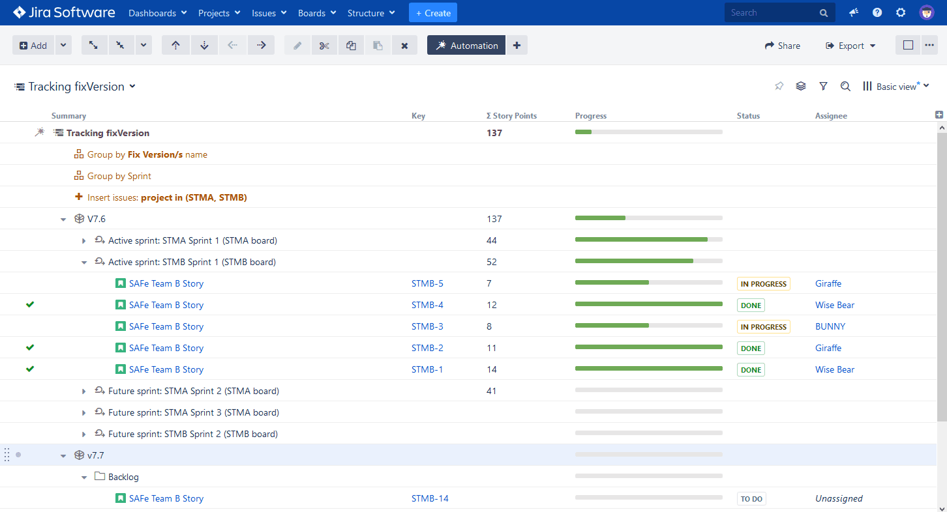
Task: Click the expand all arrows icon
Action: click(94, 46)
